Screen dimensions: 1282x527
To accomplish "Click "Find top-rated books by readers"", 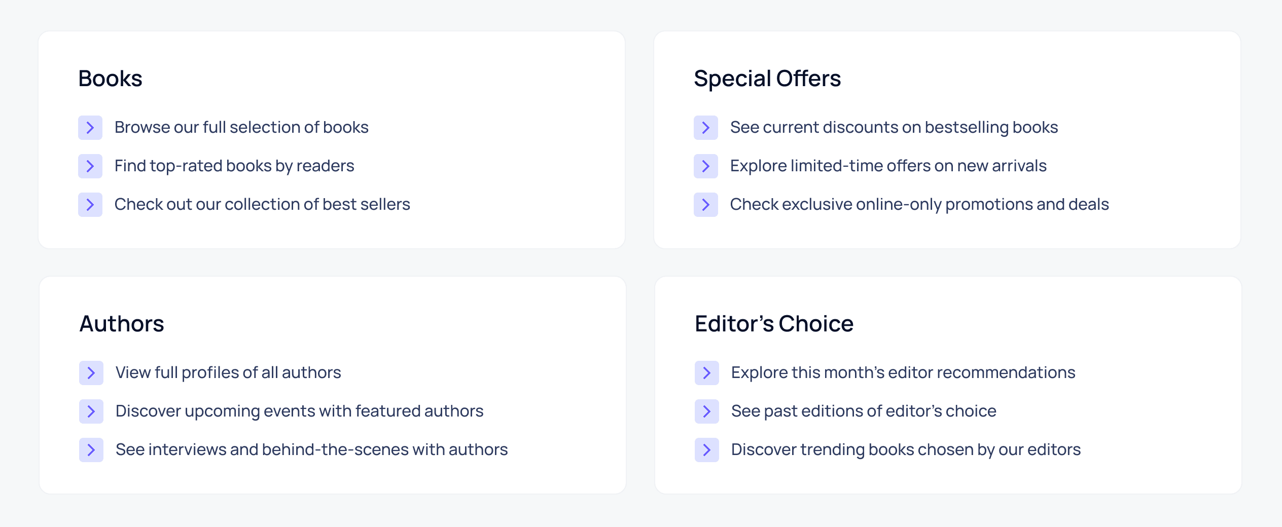I will [235, 166].
